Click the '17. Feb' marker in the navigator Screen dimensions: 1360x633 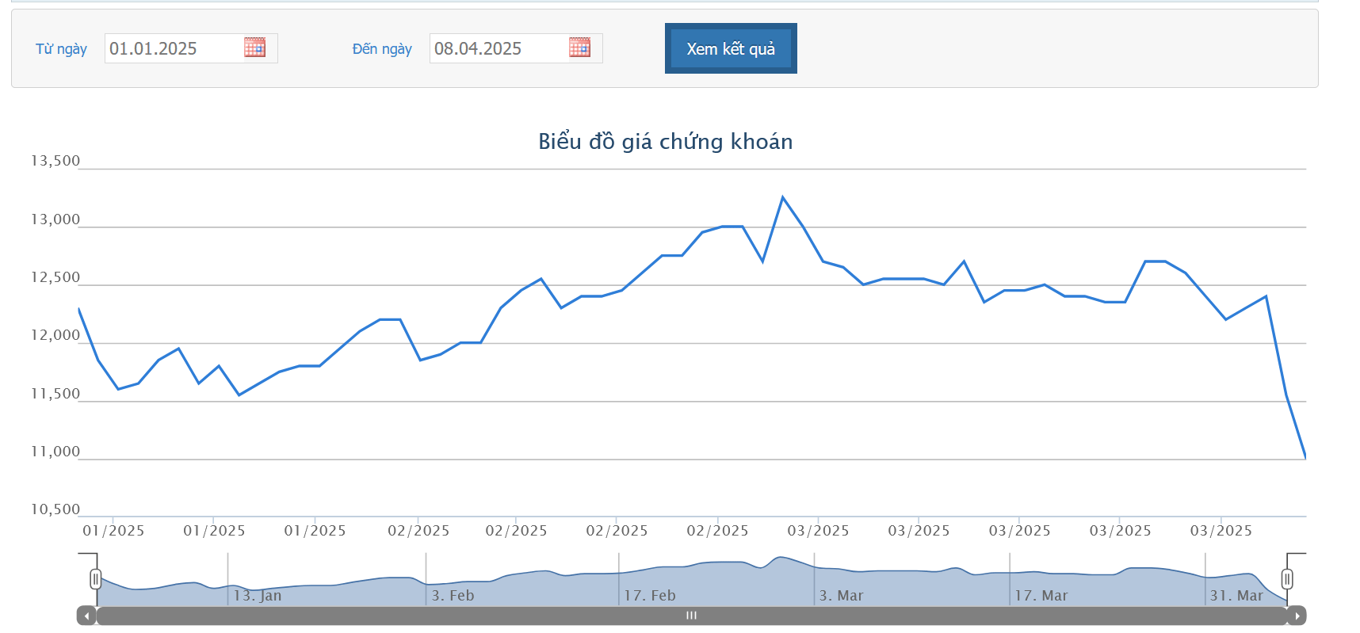click(x=650, y=596)
